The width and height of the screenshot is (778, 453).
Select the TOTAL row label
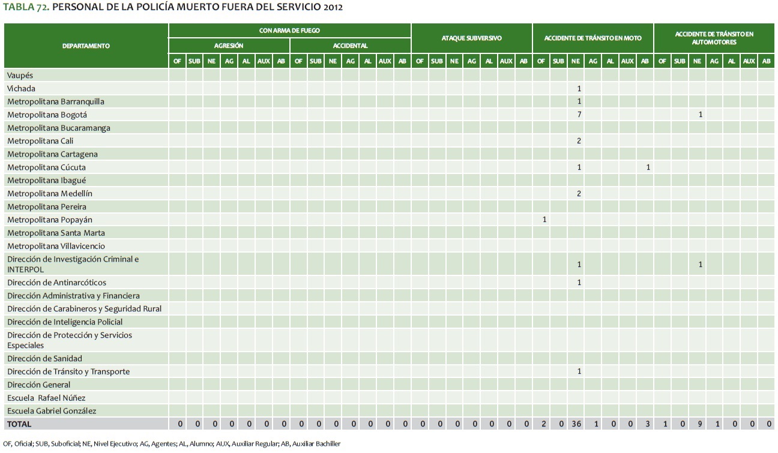tap(19, 424)
